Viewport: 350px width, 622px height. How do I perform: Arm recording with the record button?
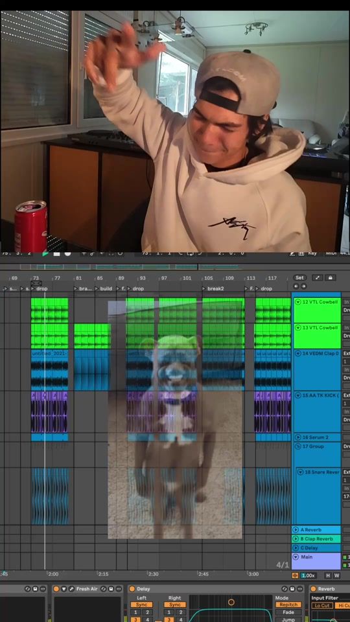(x=67, y=253)
